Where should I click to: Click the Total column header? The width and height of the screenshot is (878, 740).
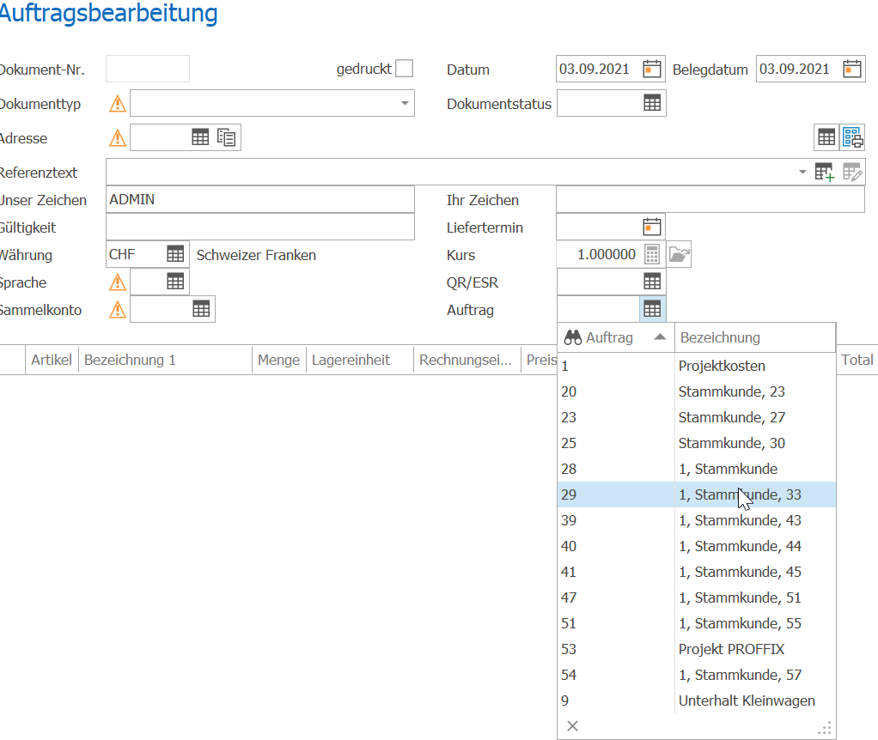click(857, 360)
